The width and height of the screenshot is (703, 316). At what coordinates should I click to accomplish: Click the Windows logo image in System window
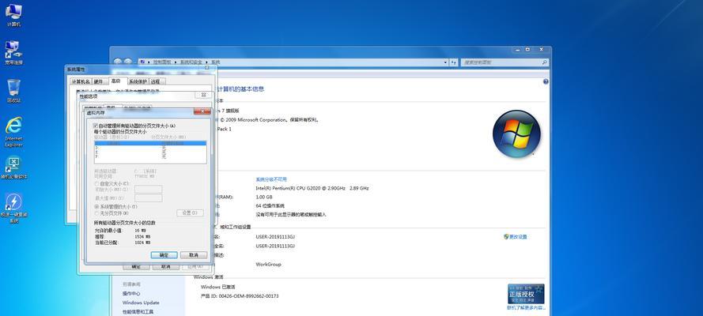click(516, 134)
